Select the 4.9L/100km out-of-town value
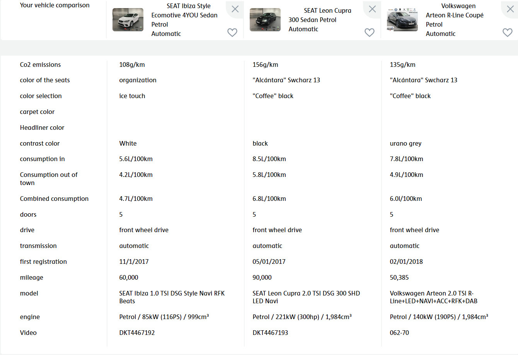 (406, 175)
